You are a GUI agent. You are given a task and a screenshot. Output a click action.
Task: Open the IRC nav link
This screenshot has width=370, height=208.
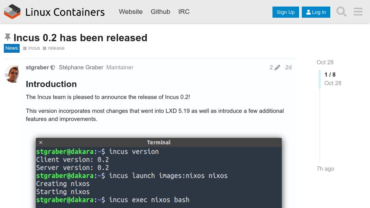coord(184,12)
